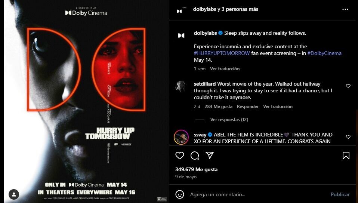The image size is (358, 203).
Task: Click Ver traducción under the caption
Action: point(225,69)
